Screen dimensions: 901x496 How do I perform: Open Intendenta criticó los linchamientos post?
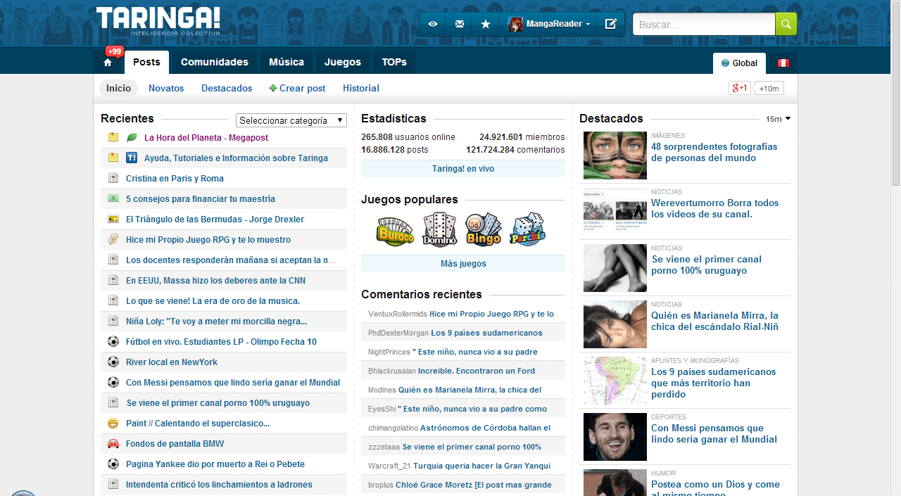tap(219, 485)
